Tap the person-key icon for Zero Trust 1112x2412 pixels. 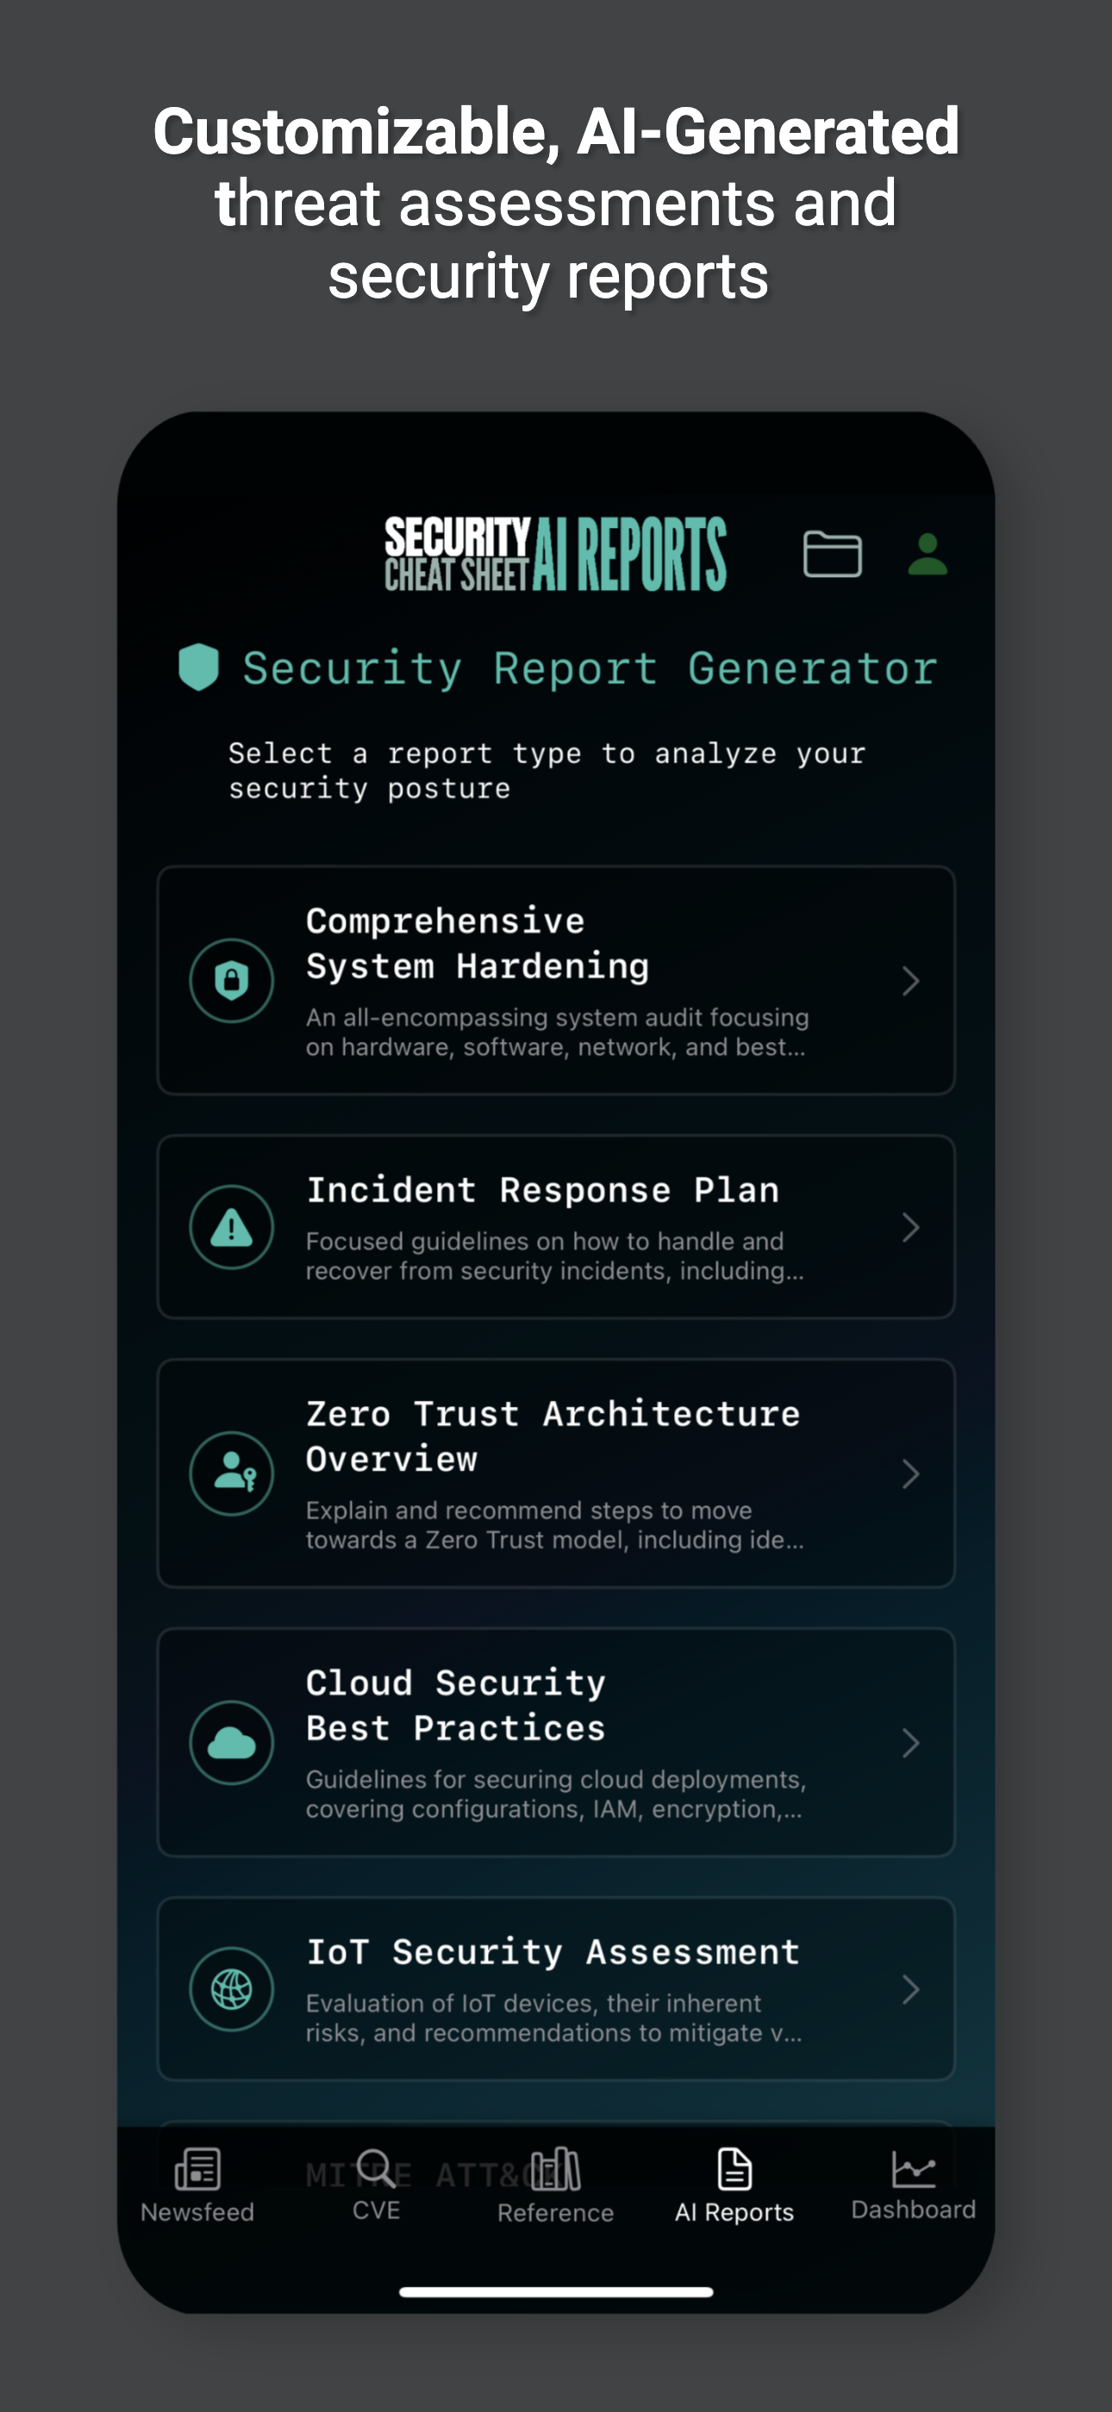pyautogui.click(x=231, y=1473)
